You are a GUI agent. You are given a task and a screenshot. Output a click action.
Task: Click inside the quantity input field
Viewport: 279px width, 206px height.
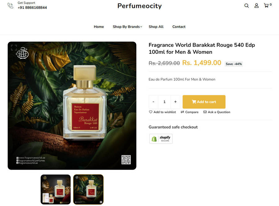pyautogui.click(x=164, y=102)
